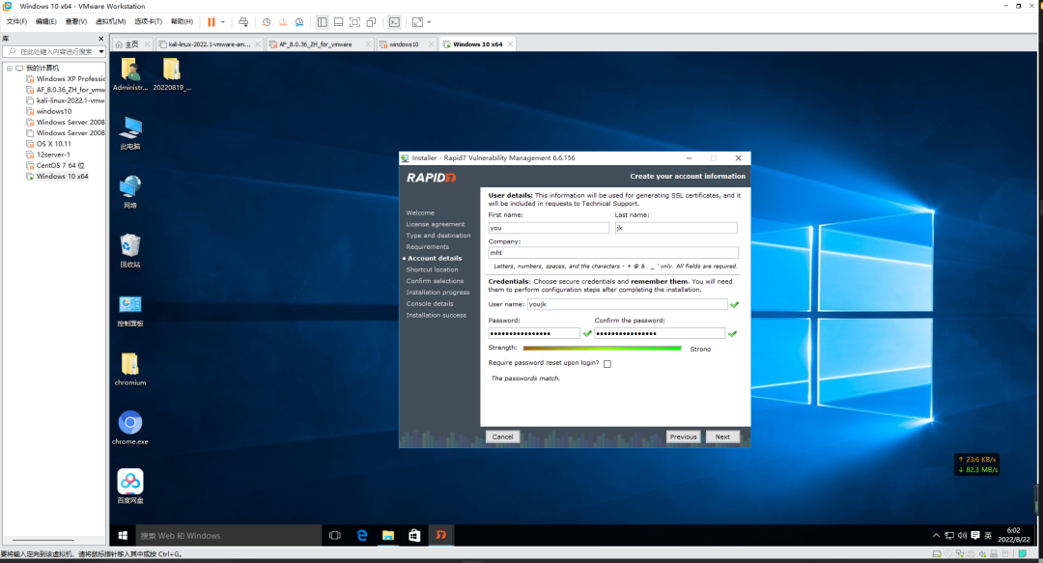
Task: Select the 此电脑 desktop icon
Action: [x=129, y=133]
